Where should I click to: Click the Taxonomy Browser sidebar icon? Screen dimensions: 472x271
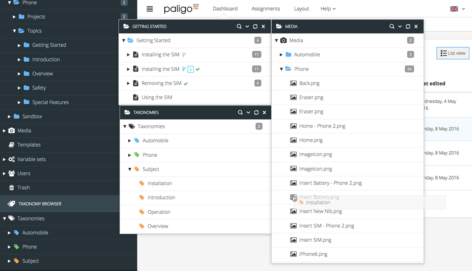pos(11,204)
